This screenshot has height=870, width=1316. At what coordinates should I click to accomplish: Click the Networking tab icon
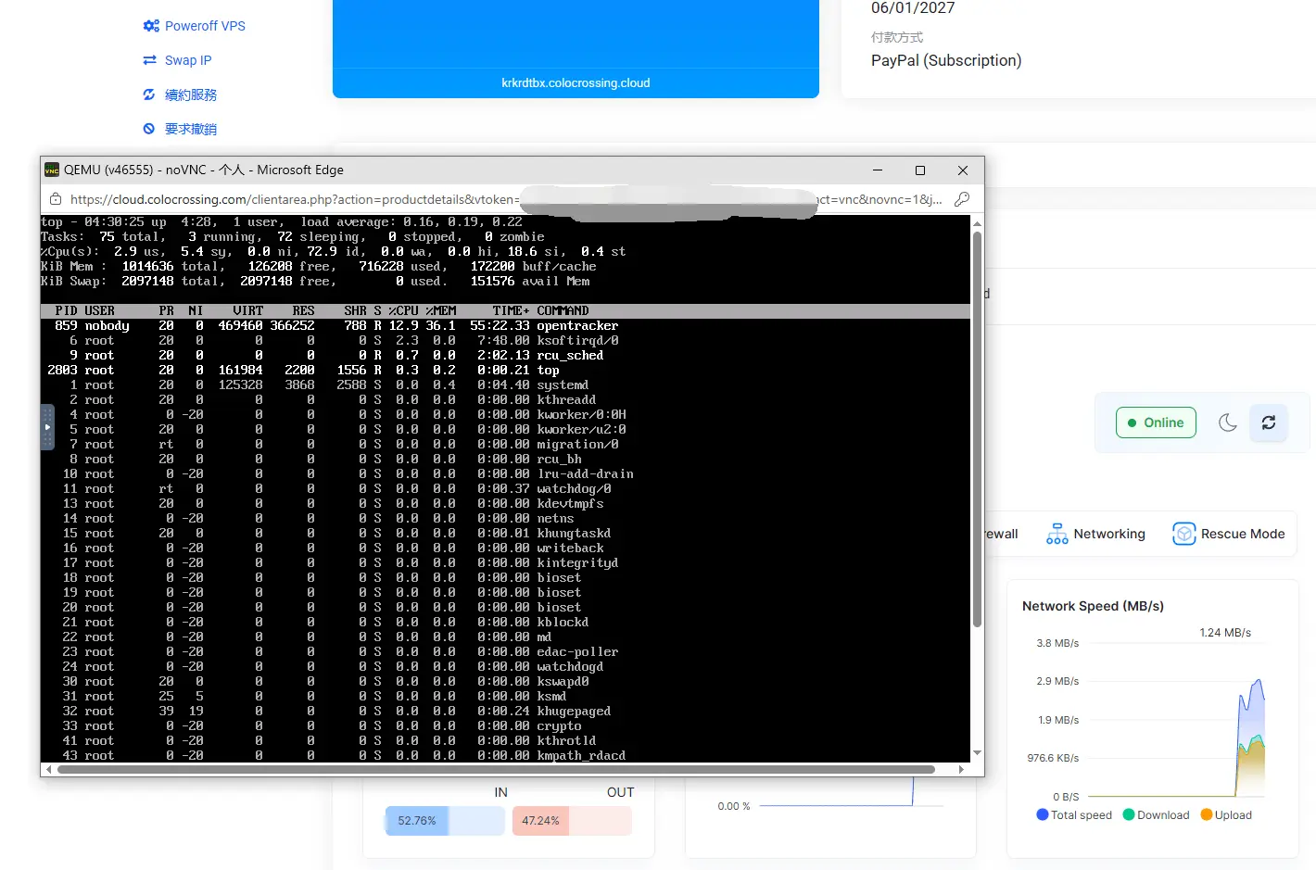1057,534
